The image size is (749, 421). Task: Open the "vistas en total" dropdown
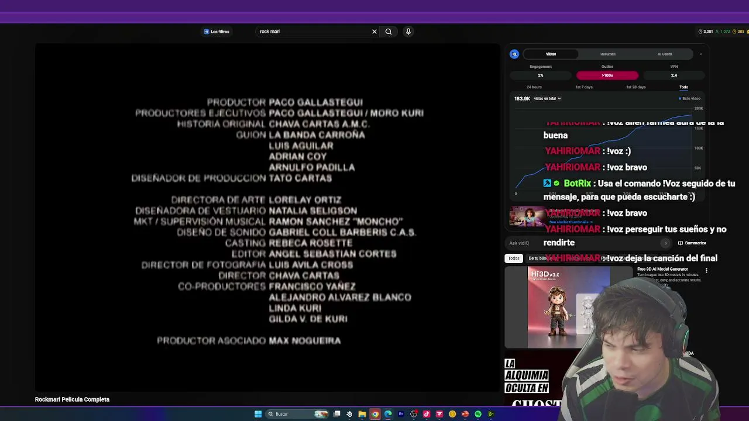[547, 99]
